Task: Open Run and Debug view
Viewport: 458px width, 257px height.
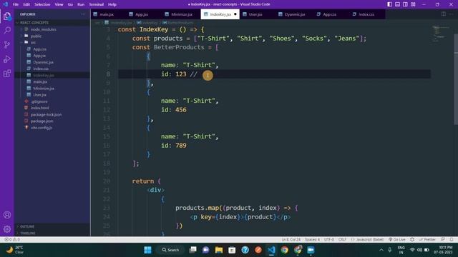Action: point(7,59)
